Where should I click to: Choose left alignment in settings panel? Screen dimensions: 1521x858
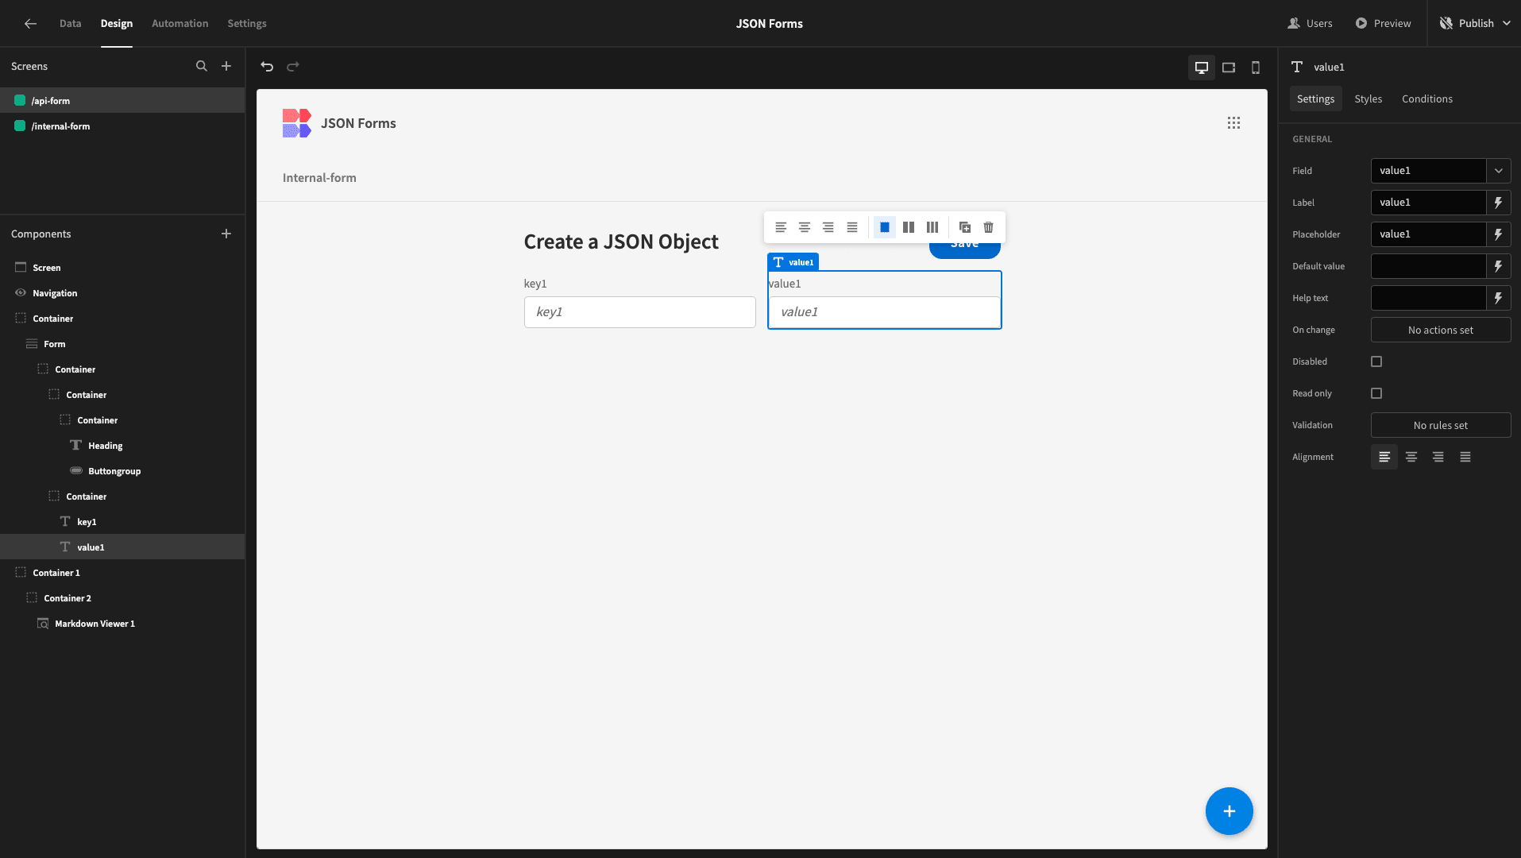click(x=1384, y=457)
